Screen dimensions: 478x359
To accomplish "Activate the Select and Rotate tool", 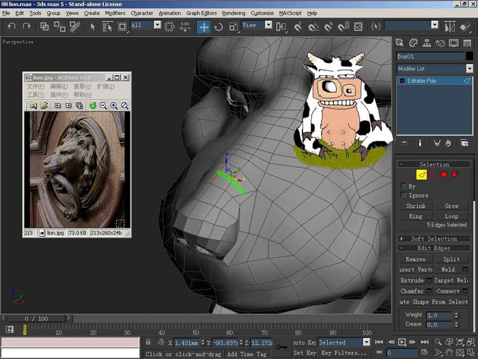I will [x=219, y=27].
